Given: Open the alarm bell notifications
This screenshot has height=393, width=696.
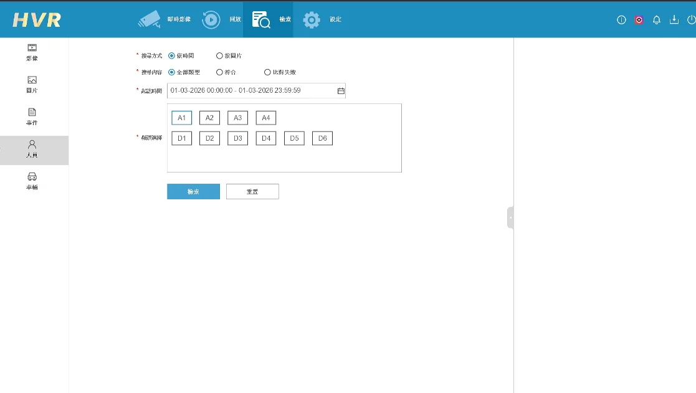Looking at the screenshot, I should coord(656,20).
